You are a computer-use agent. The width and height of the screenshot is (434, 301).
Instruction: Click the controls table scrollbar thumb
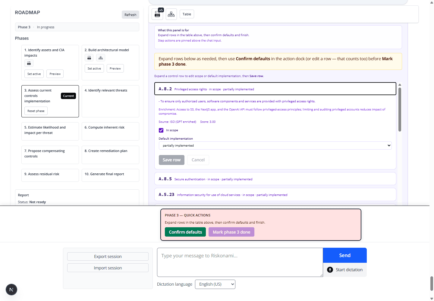tap(400, 109)
